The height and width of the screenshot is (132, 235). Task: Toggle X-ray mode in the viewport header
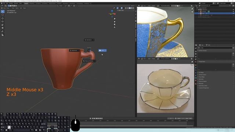[x=126, y=8]
